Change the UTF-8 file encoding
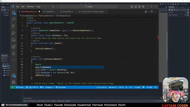Image resolution: width=190 pixels, height=107 pixels. pos(121,87)
